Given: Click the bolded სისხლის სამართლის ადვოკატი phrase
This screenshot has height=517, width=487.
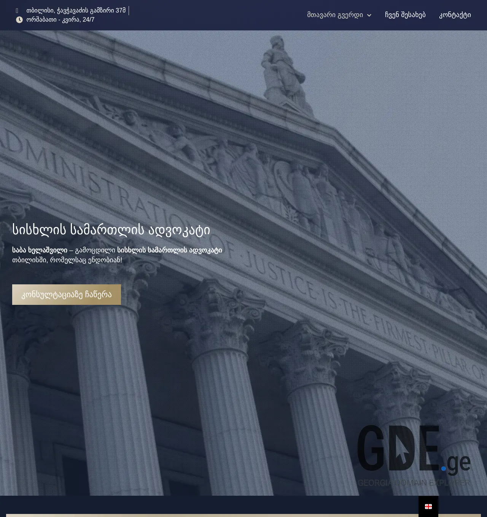Looking at the screenshot, I should (169, 250).
